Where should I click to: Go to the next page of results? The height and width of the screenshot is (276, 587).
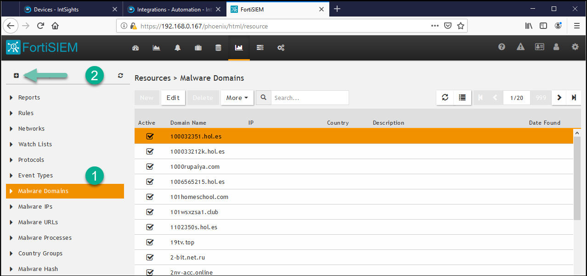[559, 98]
